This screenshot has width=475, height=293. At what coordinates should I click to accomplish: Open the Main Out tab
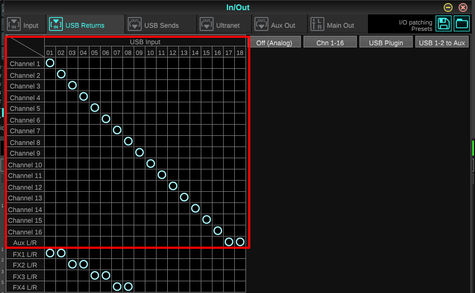tap(340, 25)
